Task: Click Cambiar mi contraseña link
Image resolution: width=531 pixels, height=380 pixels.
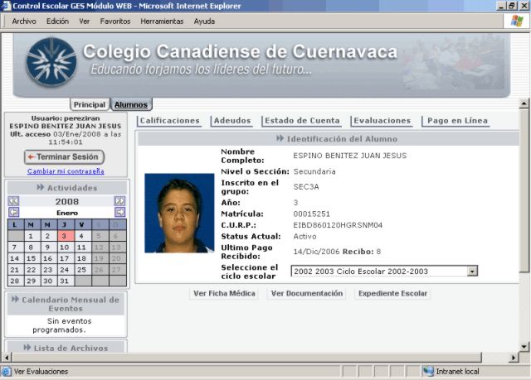Action: pos(66,171)
